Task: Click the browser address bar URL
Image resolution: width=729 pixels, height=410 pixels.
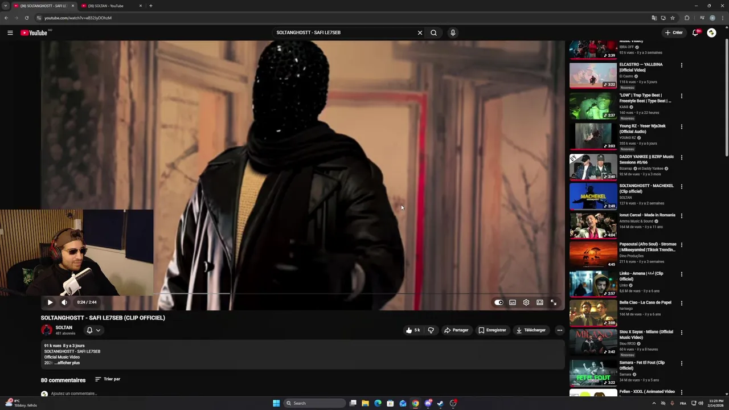Action: pos(78,18)
